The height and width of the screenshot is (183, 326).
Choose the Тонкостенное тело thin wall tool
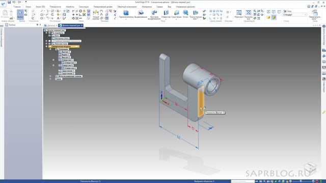[x=196, y=15]
